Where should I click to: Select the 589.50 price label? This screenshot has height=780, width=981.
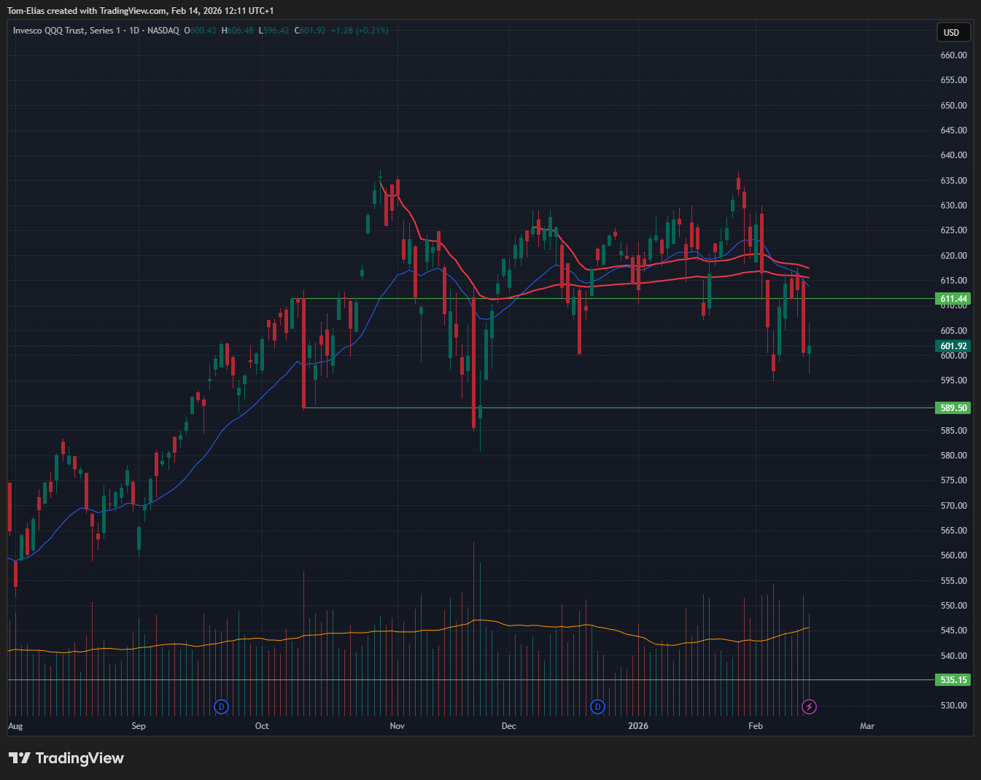click(953, 408)
